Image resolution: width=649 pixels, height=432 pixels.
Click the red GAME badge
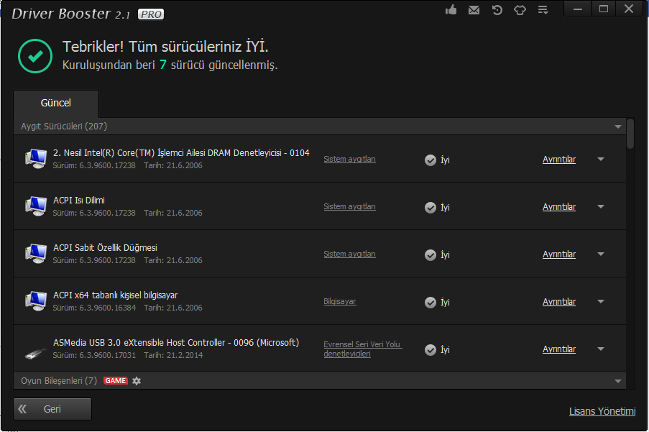pyautogui.click(x=116, y=381)
